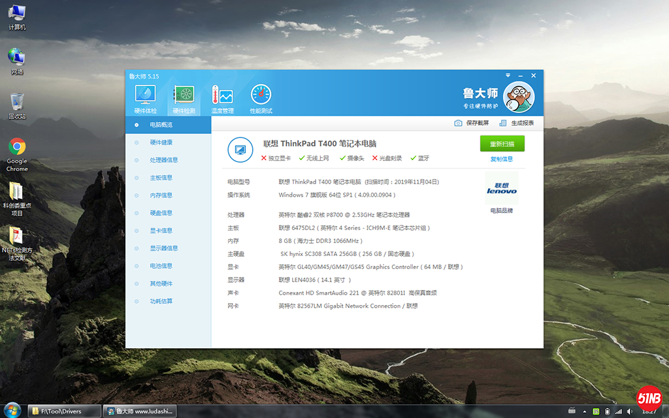The width and height of the screenshot is (669, 418).
Task: Click the 联想 LEN4036 display text
Action: (314, 280)
